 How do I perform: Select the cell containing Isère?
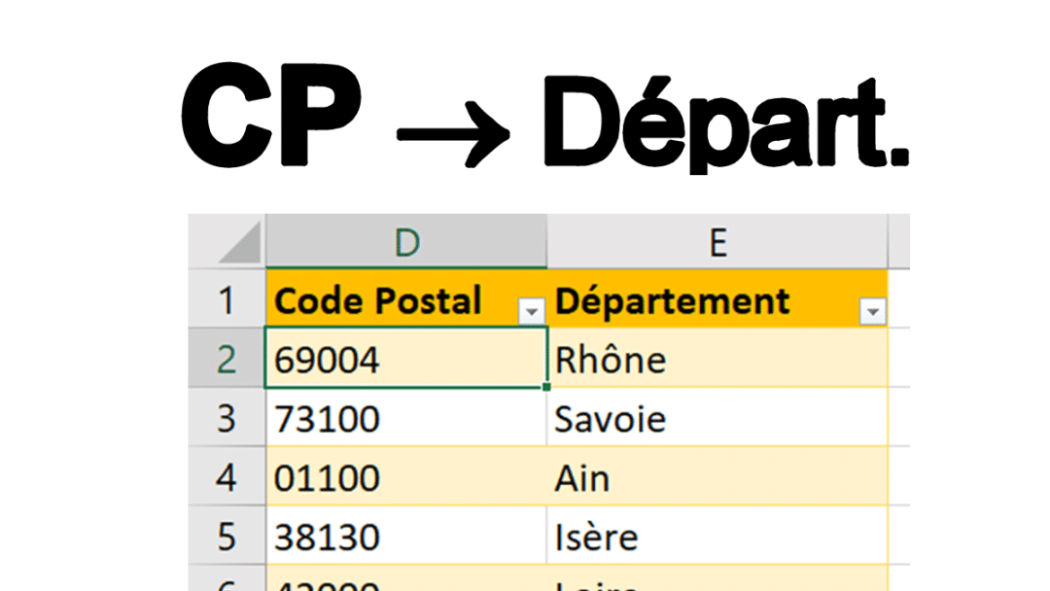(681, 536)
